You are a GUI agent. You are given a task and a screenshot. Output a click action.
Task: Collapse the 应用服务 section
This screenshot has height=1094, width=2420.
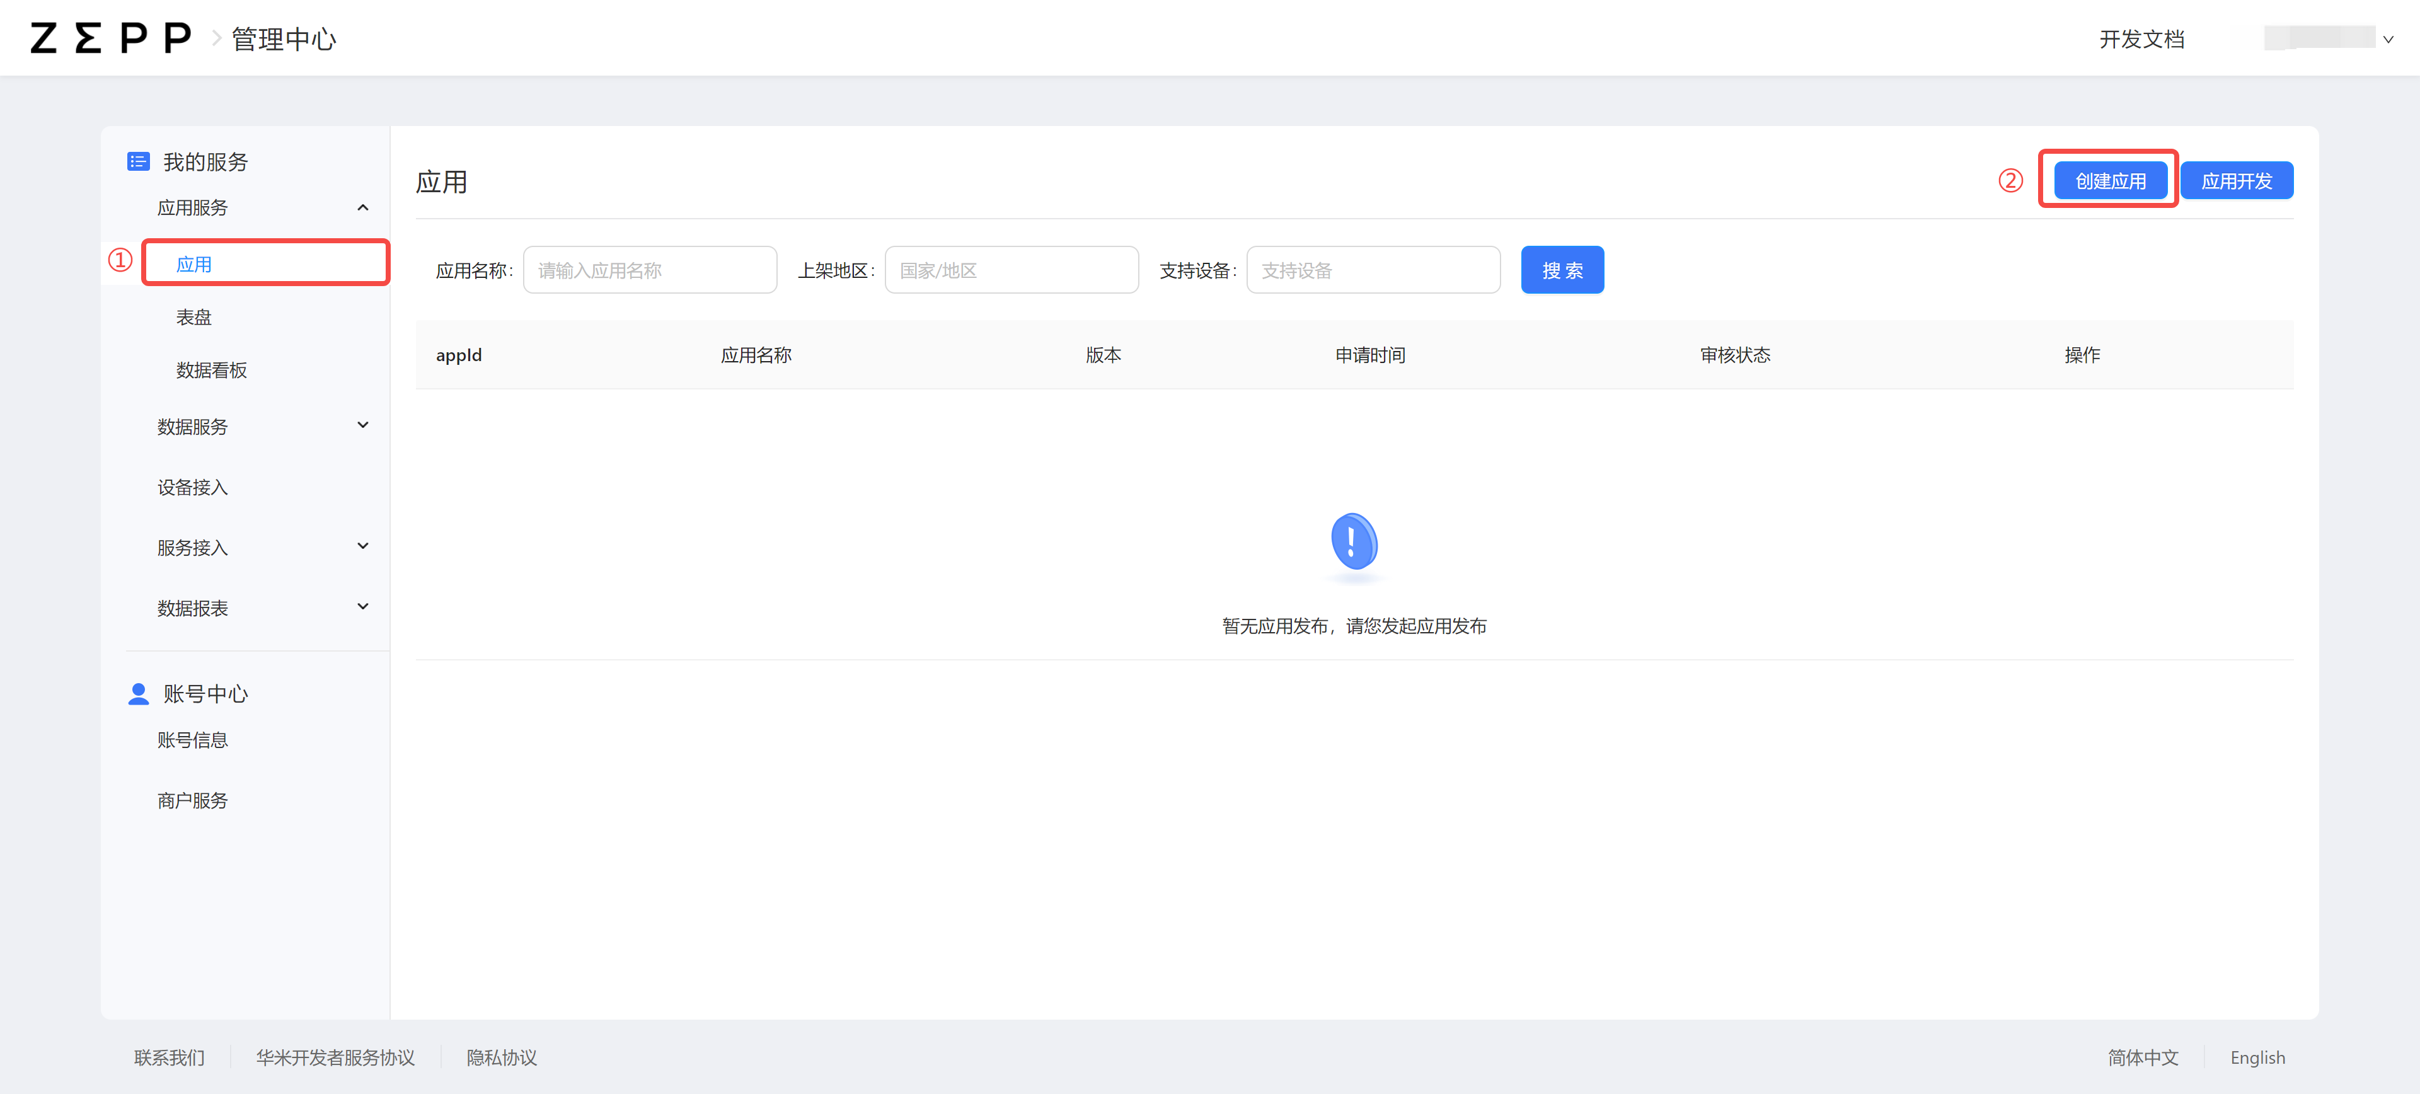coord(362,207)
